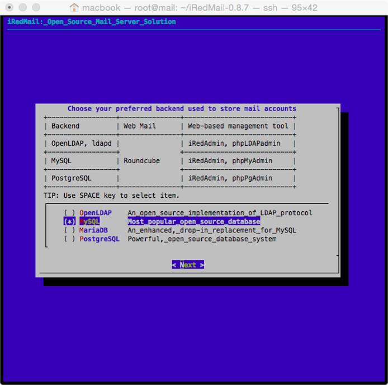The height and width of the screenshot is (385, 388).
Task: Click the home folder icon in title bar
Action: coord(74,8)
